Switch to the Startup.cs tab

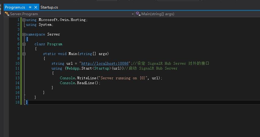click(x=49, y=7)
